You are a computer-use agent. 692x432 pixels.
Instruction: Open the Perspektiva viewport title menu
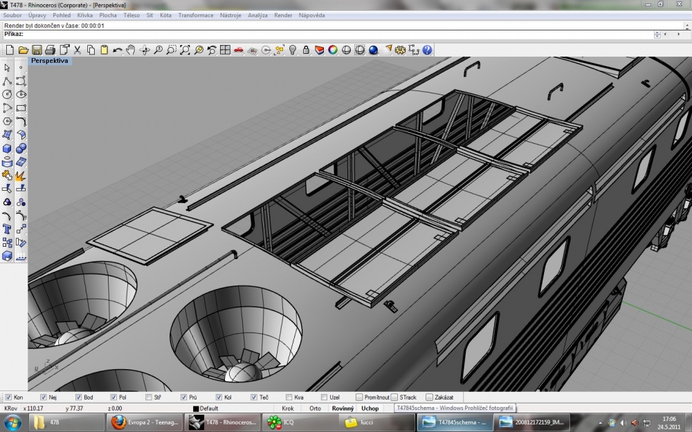pyautogui.click(x=49, y=61)
